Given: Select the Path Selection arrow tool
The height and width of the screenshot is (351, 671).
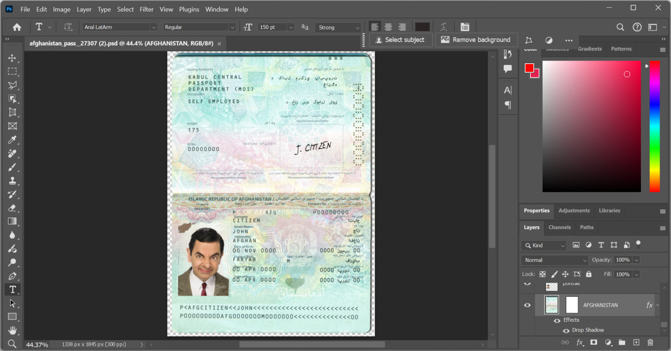Looking at the screenshot, I should click(x=12, y=303).
